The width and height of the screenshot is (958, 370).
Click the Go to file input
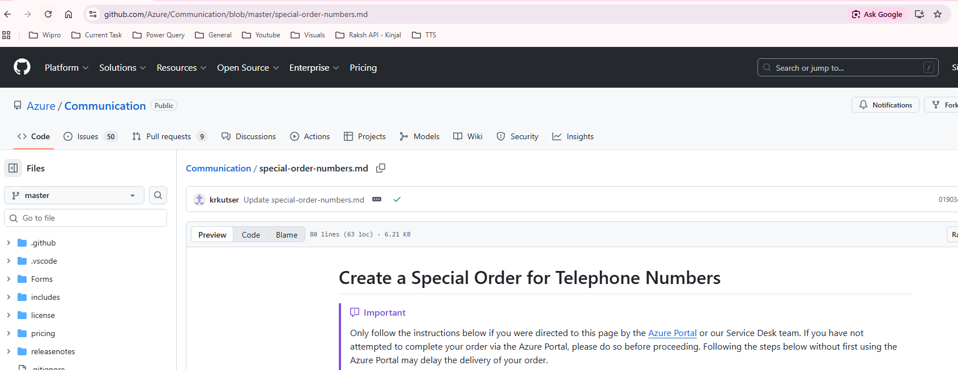86,218
